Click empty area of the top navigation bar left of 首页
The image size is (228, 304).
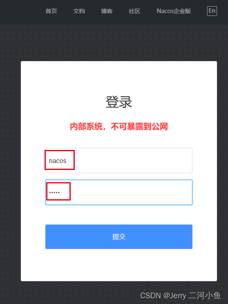click(21, 12)
